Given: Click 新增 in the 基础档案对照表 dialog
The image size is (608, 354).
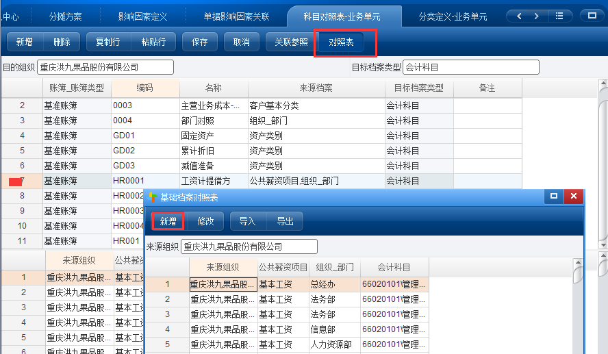Looking at the screenshot, I should tap(168, 221).
